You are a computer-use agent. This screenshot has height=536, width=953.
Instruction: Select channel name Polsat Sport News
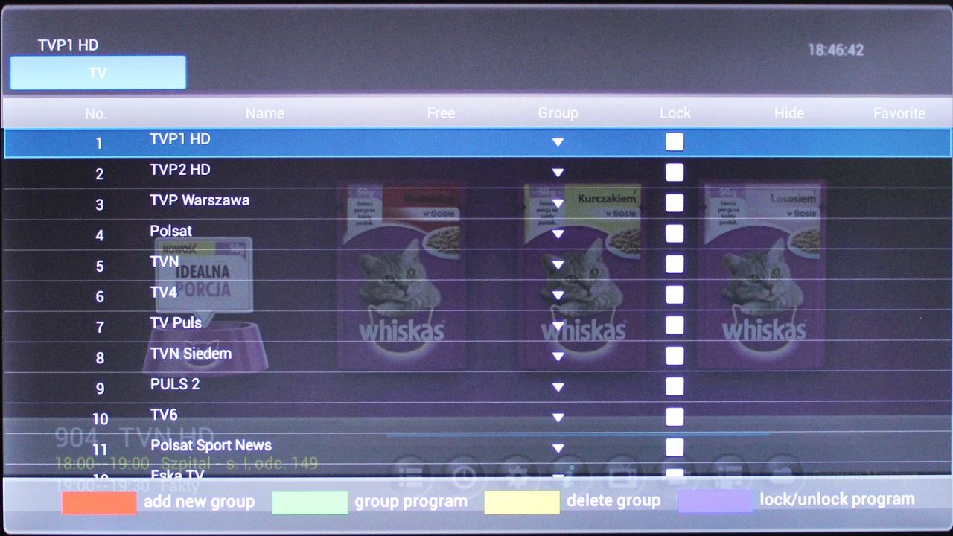(211, 445)
